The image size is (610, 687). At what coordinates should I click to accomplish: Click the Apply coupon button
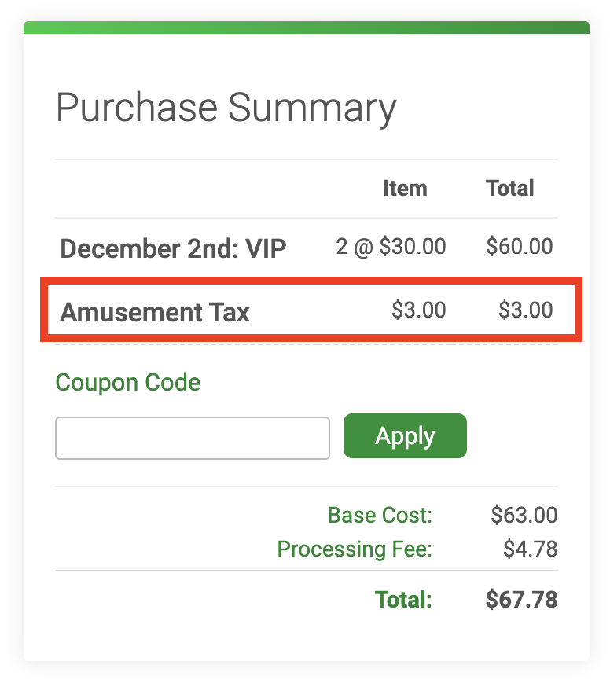(x=405, y=436)
